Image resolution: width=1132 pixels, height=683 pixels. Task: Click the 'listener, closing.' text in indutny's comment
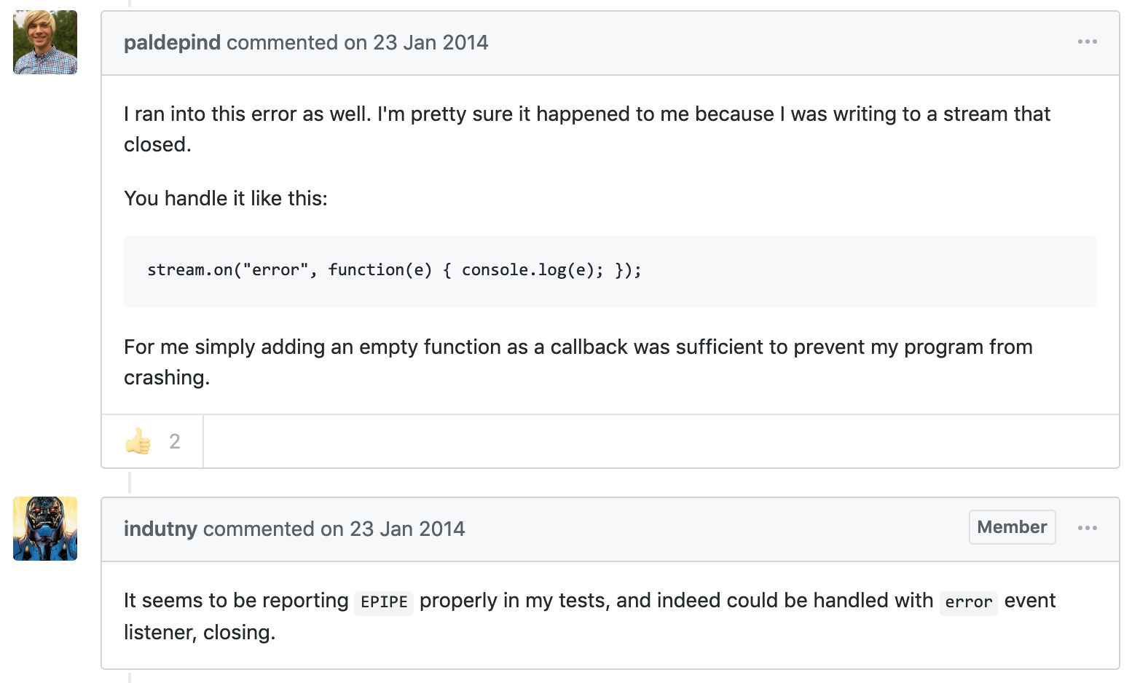[x=200, y=633]
